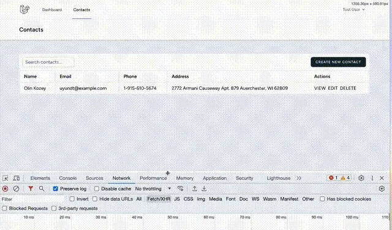392x230 pixels.
Task: Click the uyundt@example.com email cell
Action: click(83, 88)
